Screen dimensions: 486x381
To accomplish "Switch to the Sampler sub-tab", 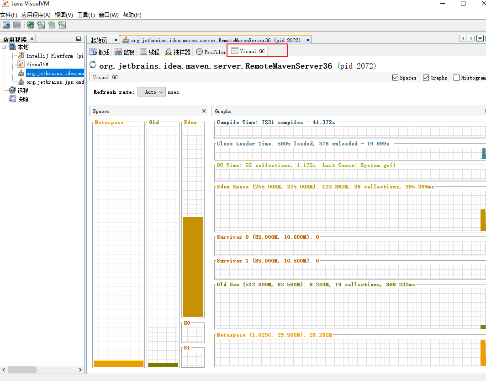I will [x=178, y=52].
